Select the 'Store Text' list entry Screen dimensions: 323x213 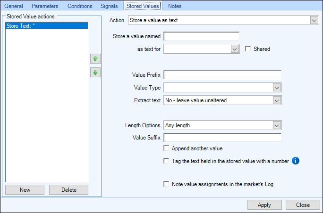click(47, 26)
